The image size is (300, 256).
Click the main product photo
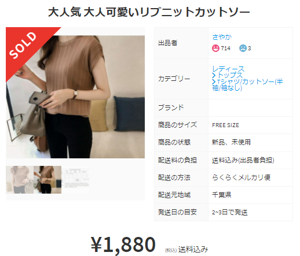coord(75,97)
